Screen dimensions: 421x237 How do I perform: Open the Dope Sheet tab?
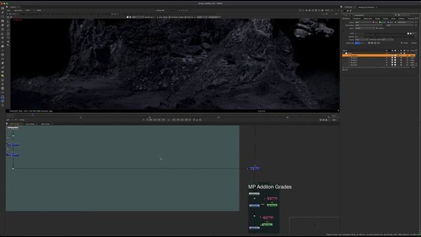click(x=45, y=124)
